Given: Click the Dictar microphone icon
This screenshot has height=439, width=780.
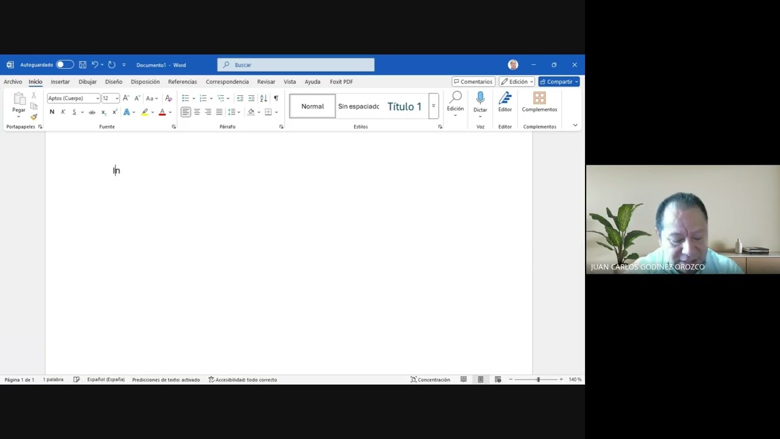Looking at the screenshot, I should [480, 98].
